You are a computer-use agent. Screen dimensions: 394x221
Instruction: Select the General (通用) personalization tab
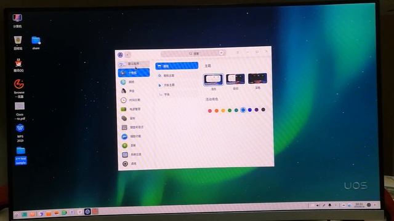tap(177, 66)
